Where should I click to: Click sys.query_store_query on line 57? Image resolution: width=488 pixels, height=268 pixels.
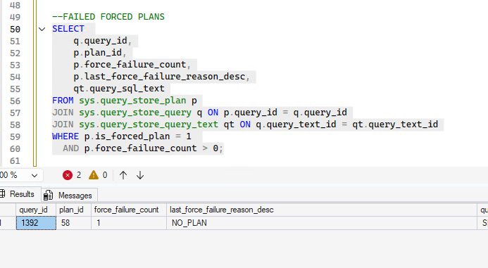(x=135, y=113)
